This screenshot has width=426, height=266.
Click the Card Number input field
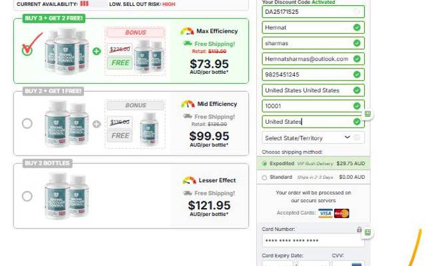click(313, 241)
